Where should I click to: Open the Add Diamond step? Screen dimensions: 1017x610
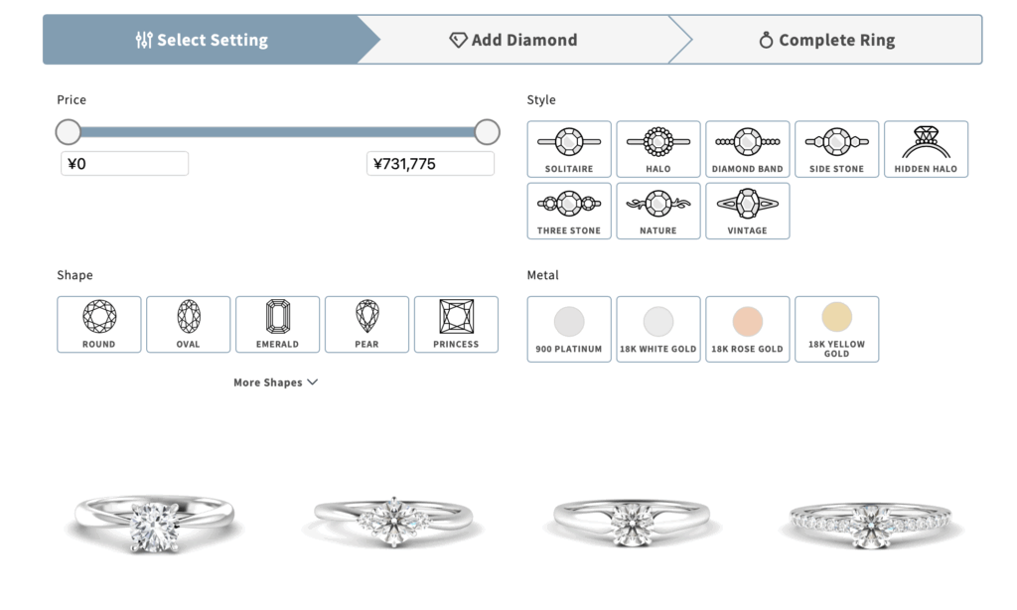coord(513,40)
